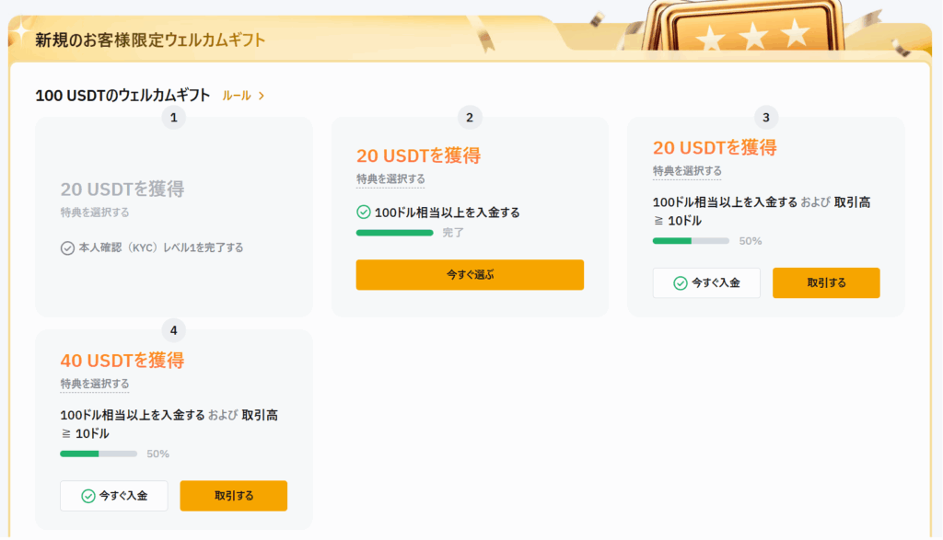Click green check icon beside card 2 deposit task
Screen dimensions: 943x540
tap(363, 212)
